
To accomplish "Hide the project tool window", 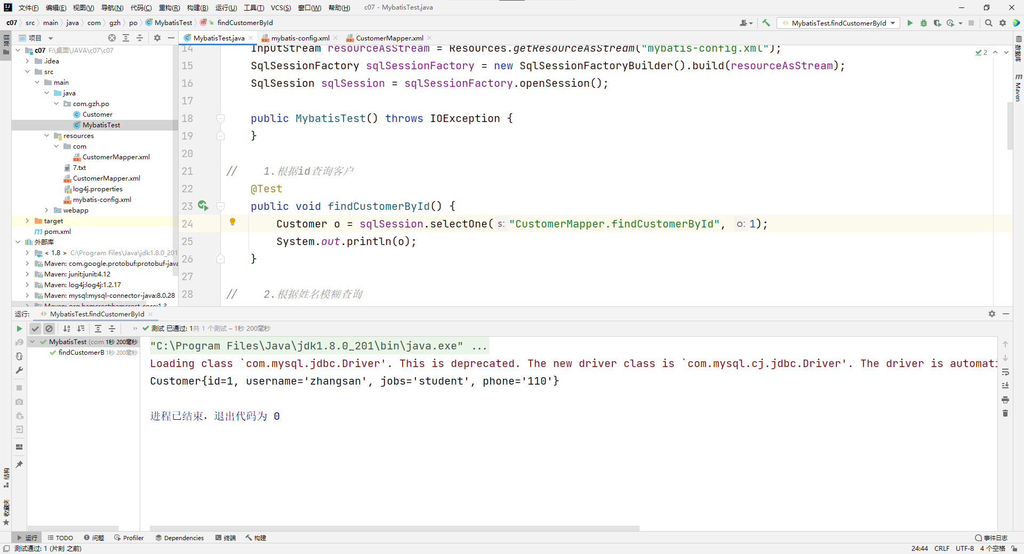I will pos(171,38).
